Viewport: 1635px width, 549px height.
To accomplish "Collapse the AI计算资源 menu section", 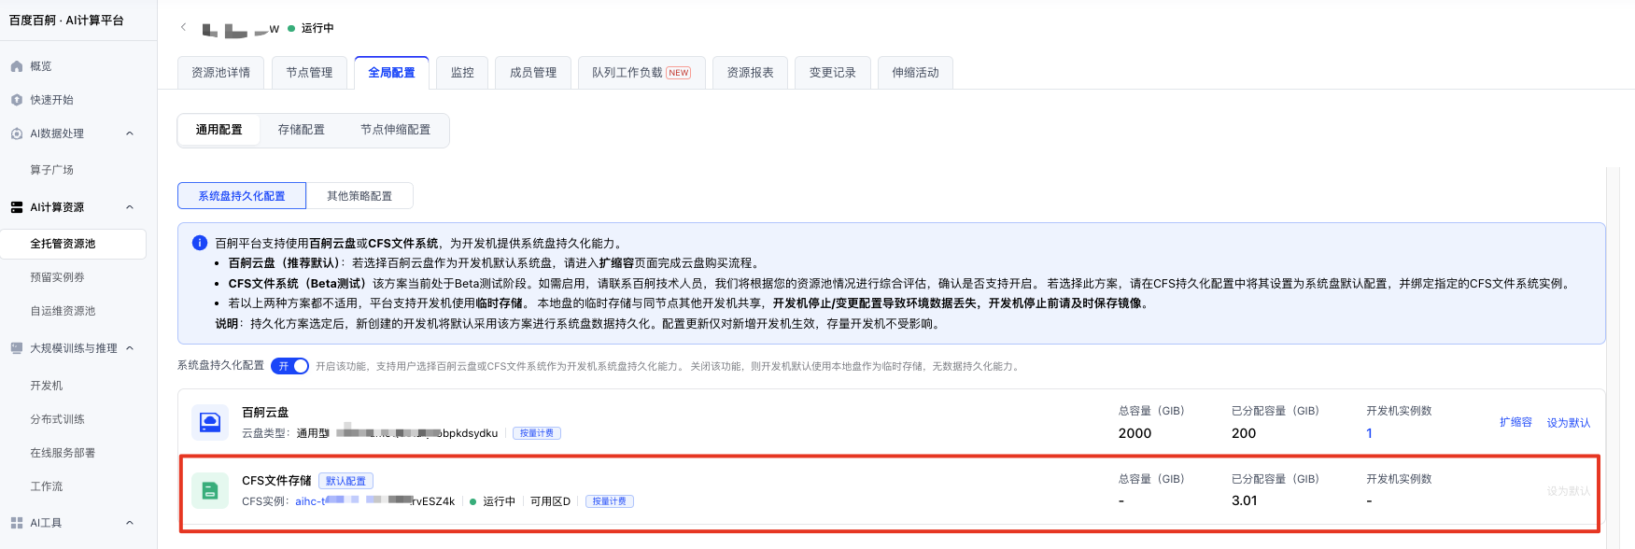I will pyautogui.click(x=130, y=207).
